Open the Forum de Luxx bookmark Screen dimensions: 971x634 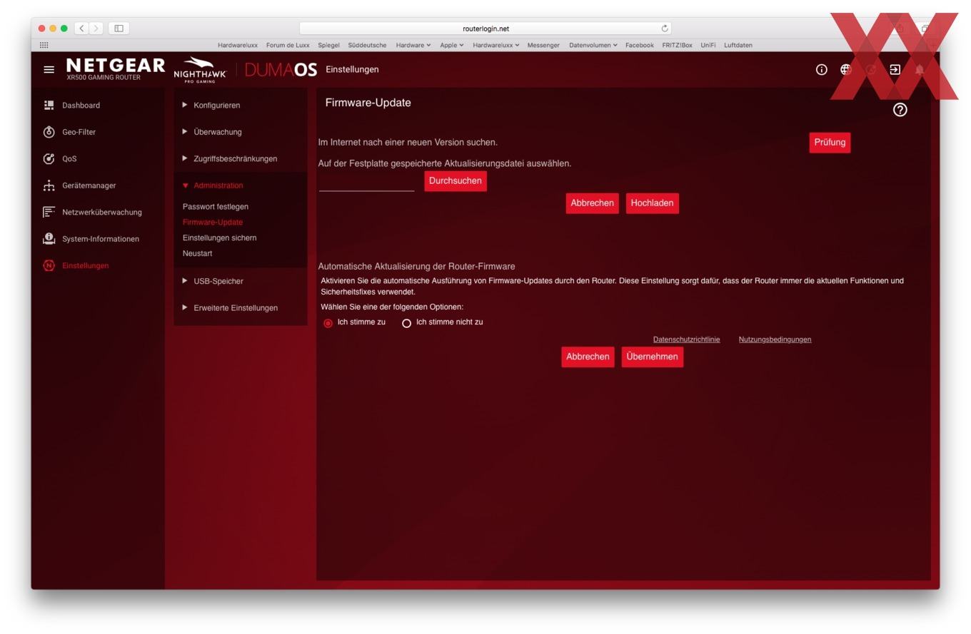coord(288,45)
